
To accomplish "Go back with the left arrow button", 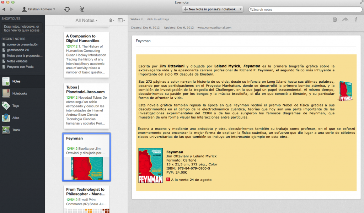I will (x=4, y=9).
